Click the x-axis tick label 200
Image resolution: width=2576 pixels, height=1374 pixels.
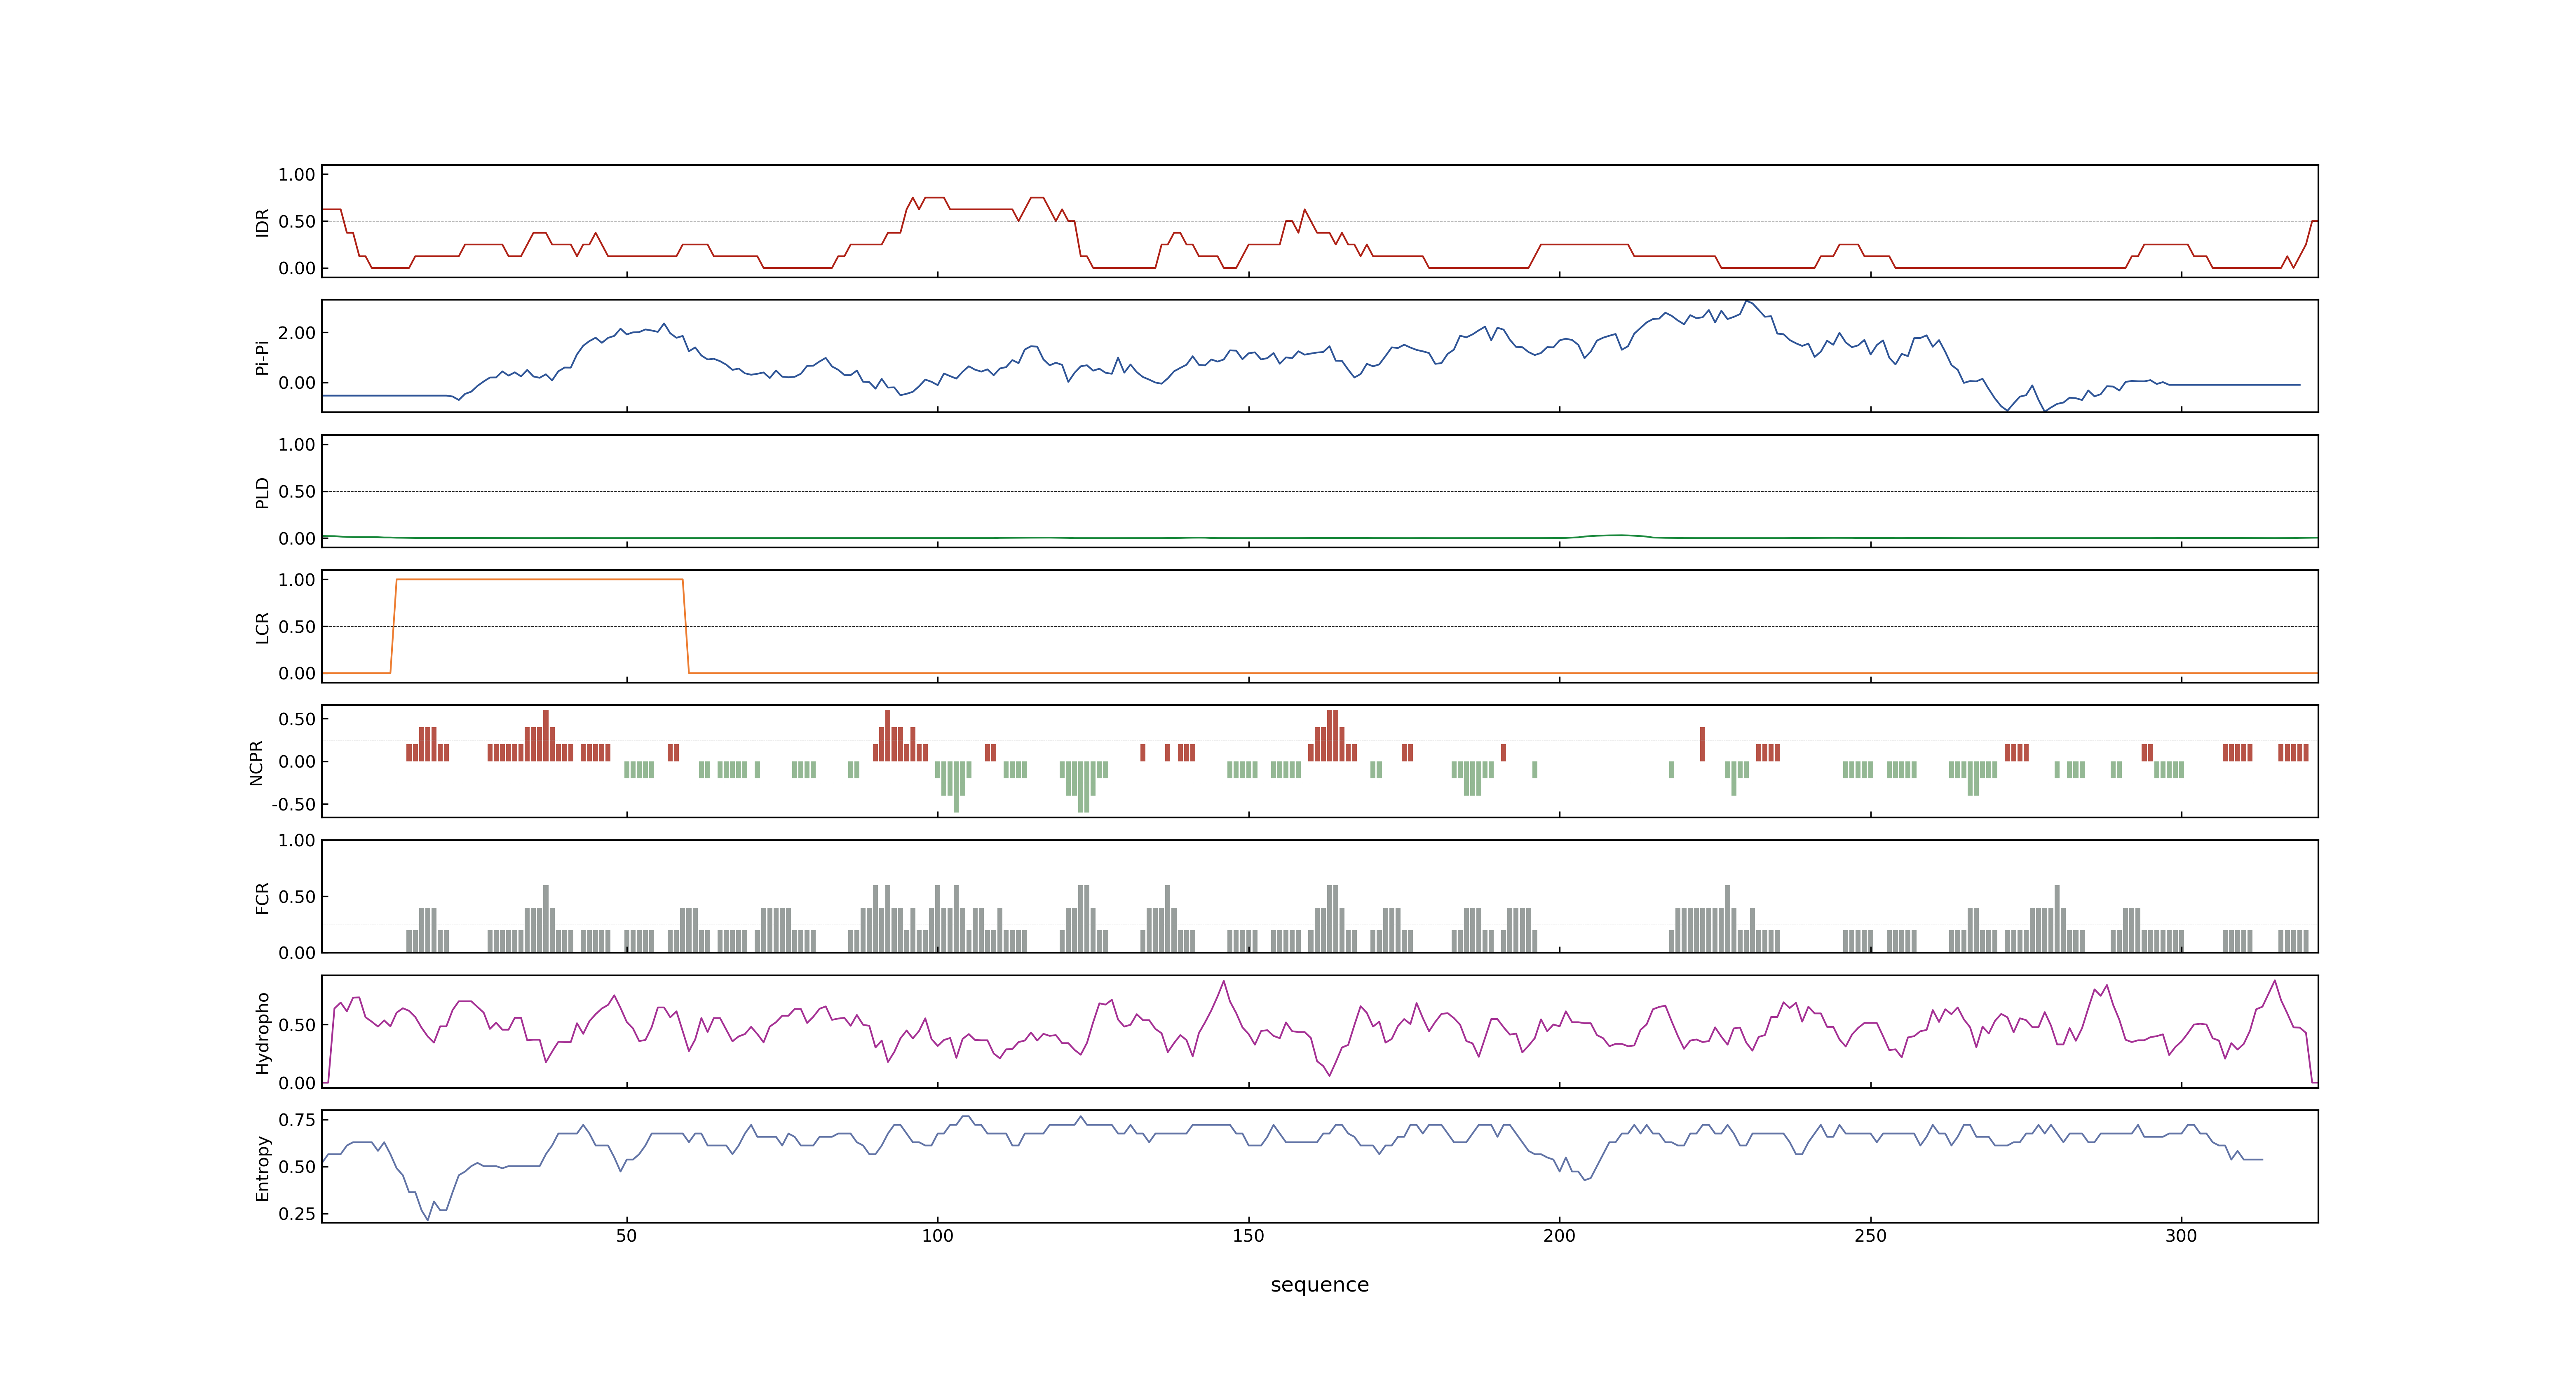(x=1559, y=1235)
